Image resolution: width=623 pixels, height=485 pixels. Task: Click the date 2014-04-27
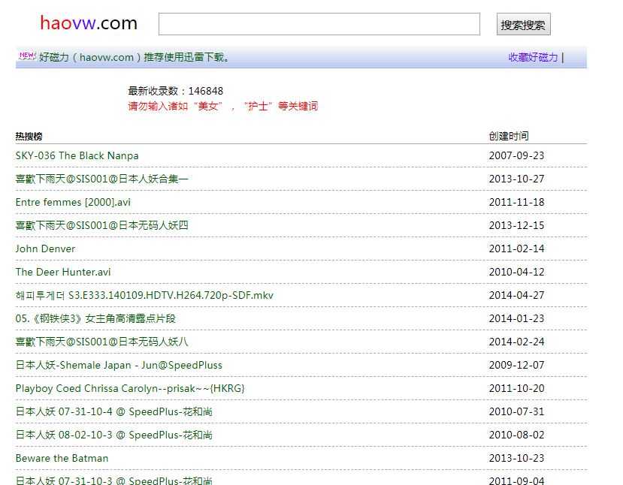coord(516,295)
